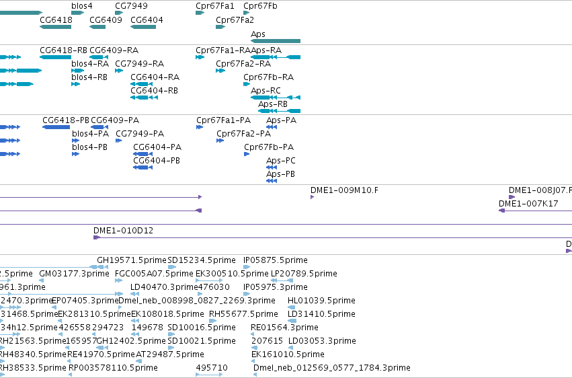Click EST GM03177.3prime

(x=74, y=274)
